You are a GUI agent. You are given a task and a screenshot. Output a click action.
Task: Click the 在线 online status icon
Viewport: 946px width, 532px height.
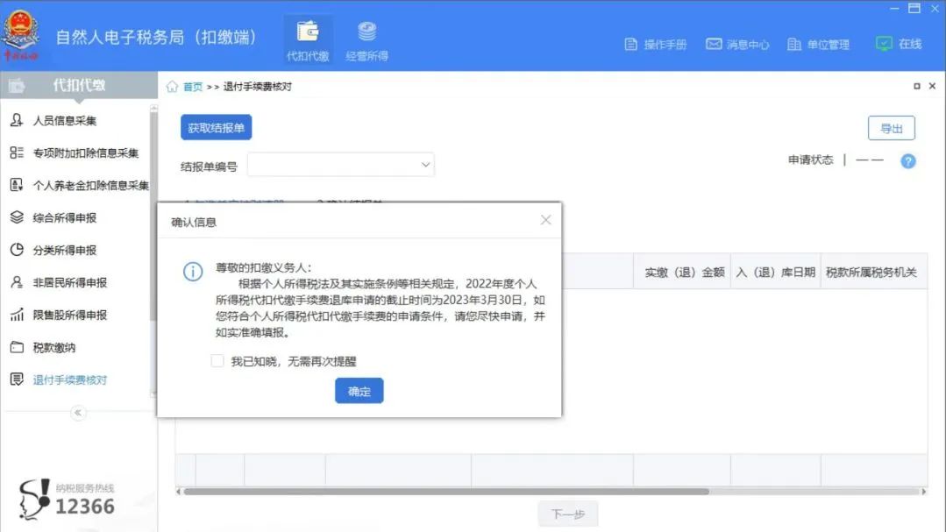point(884,44)
